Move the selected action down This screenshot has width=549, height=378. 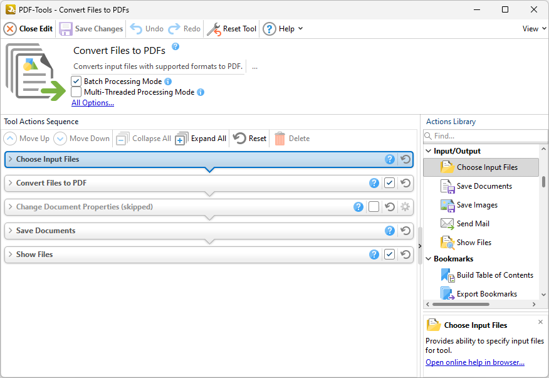[81, 139]
